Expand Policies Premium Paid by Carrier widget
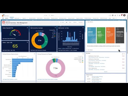Image resolution: width=128 pixels, height=96 pixels. click(34, 54)
